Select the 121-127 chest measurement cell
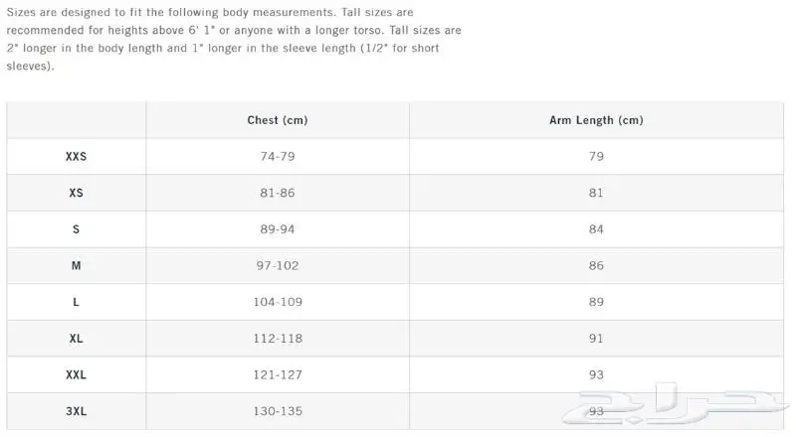This screenshot has height=437, width=796. [x=278, y=374]
